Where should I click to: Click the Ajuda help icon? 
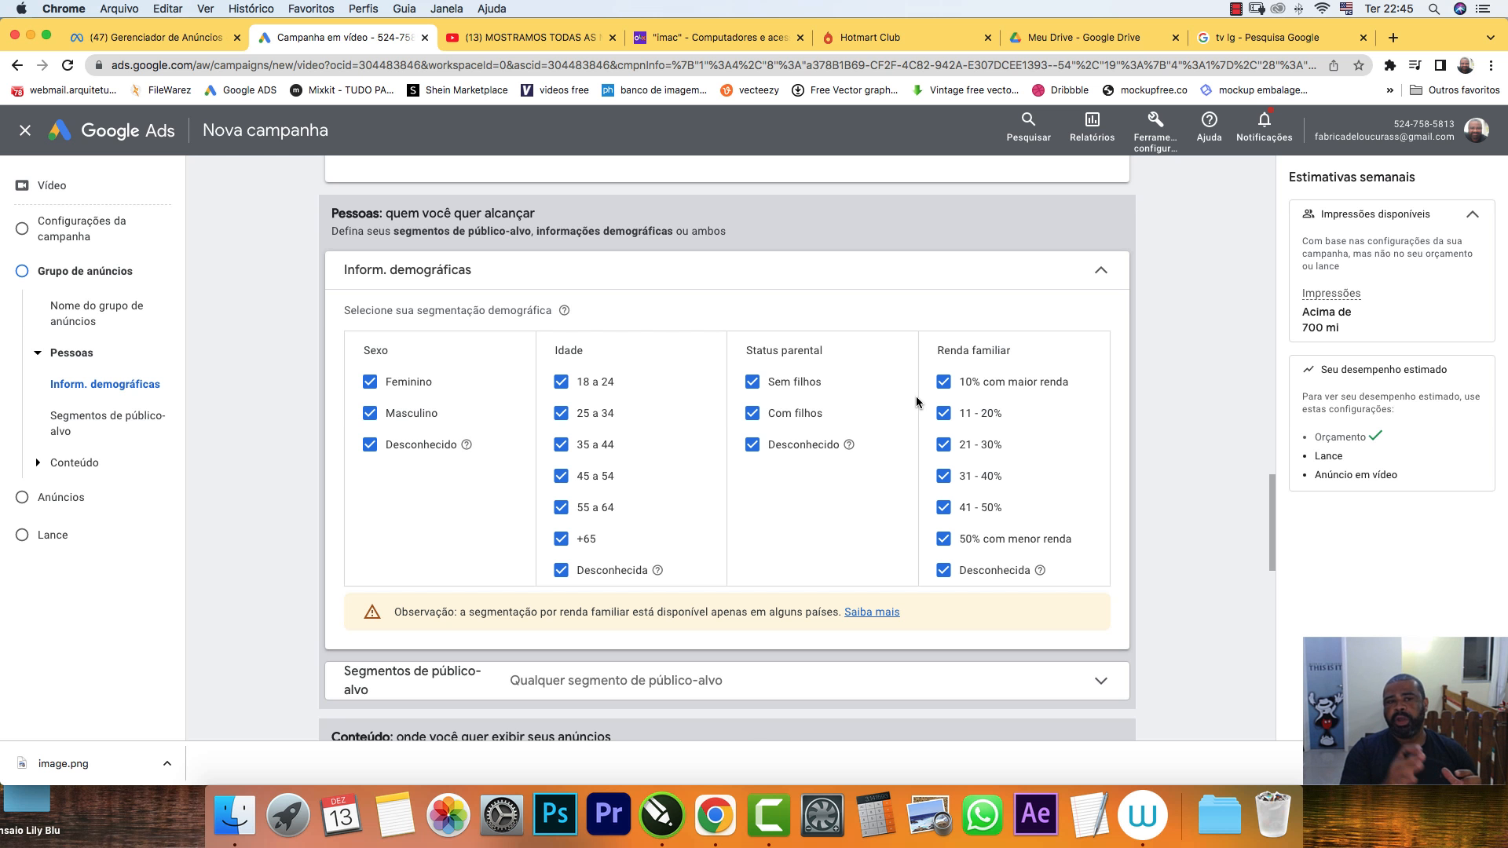point(1209,120)
